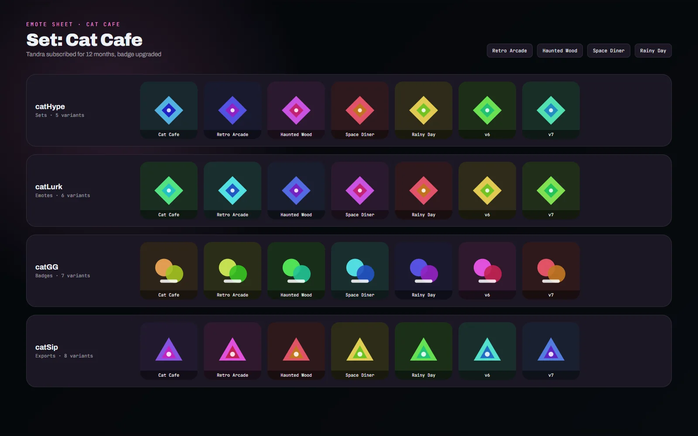The width and height of the screenshot is (698, 436).
Task: Select catLurk v7 green diamond emote
Action: click(551, 191)
